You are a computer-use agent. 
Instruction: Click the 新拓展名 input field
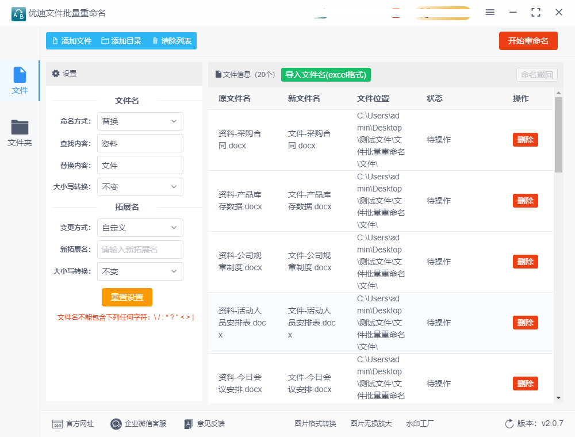(x=140, y=250)
